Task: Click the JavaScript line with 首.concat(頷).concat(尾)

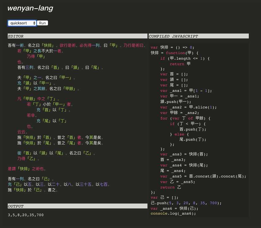Action: (x=203, y=176)
